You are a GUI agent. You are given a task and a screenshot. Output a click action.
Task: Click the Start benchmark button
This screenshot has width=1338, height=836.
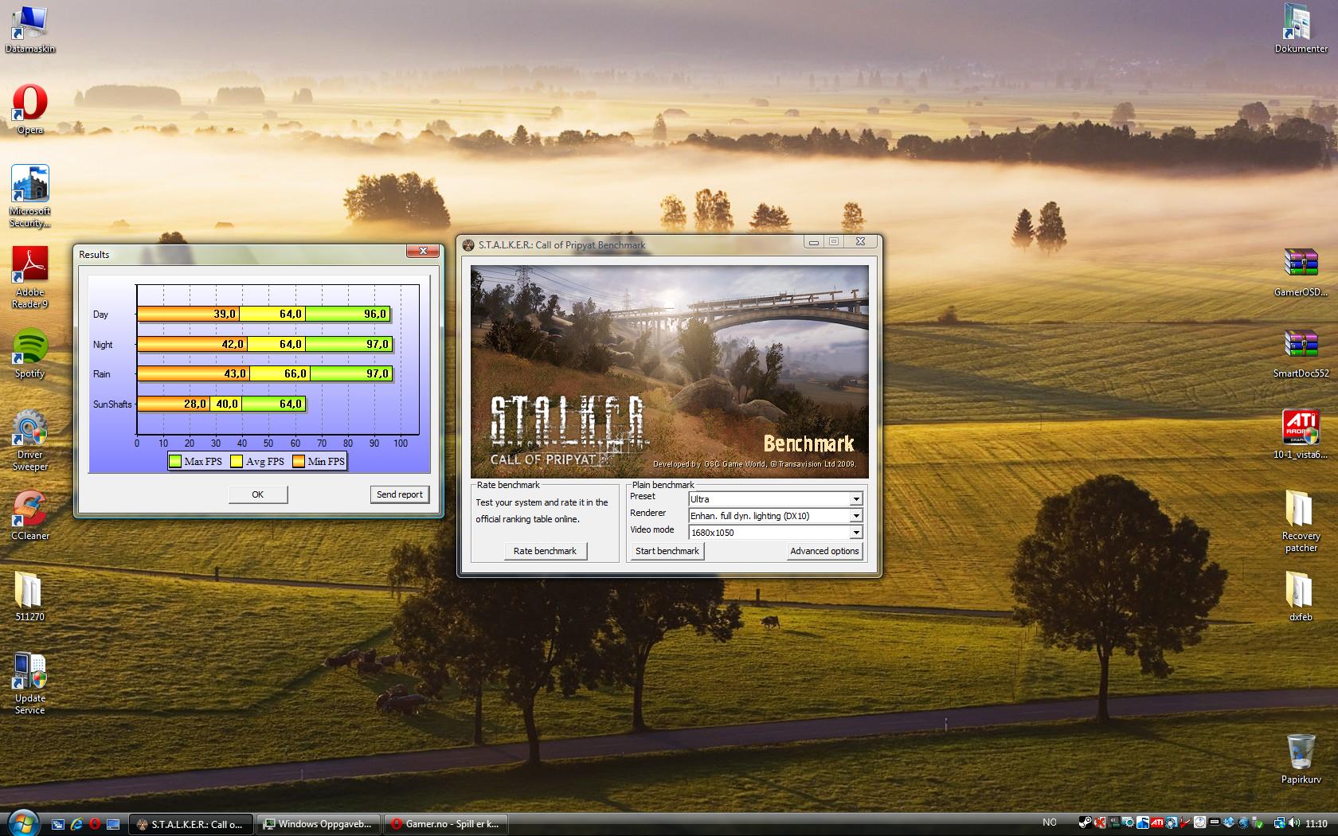[x=667, y=551]
